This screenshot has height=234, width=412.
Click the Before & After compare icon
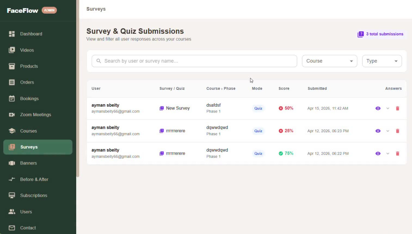[x=12, y=179]
